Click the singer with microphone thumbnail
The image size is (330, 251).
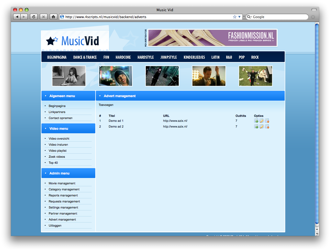click(x=209, y=76)
